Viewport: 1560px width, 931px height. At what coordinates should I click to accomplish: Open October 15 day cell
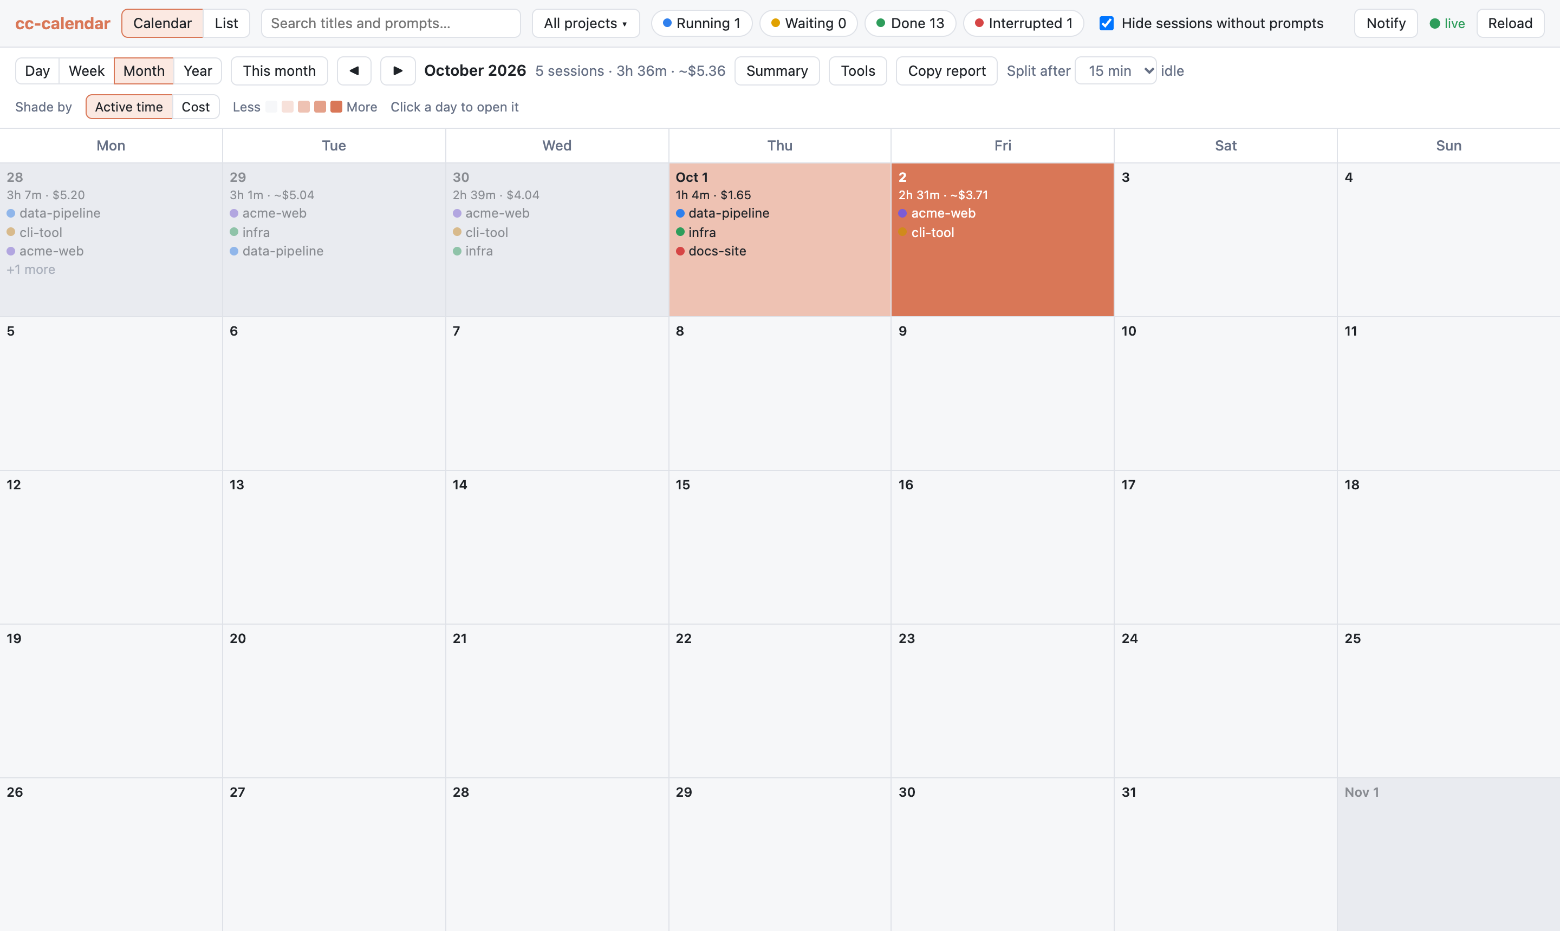[779, 547]
